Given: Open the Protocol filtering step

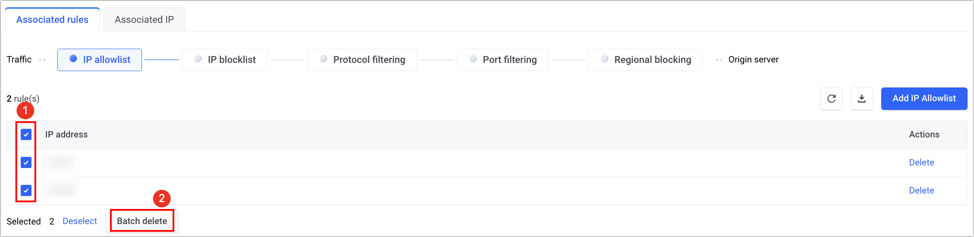Looking at the screenshot, I should (362, 60).
